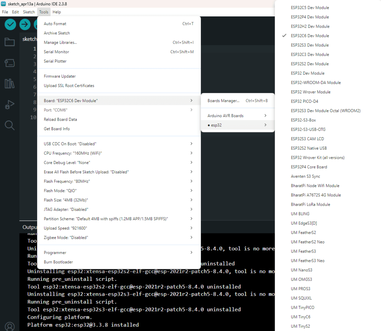Open the Library Manager sidebar icon
This screenshot has width=381, height=331.
tap(10, 84)
